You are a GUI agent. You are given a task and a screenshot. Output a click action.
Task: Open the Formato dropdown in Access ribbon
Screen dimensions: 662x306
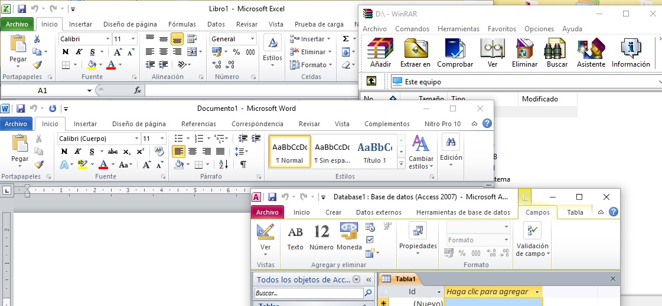(x=506, y=240)
